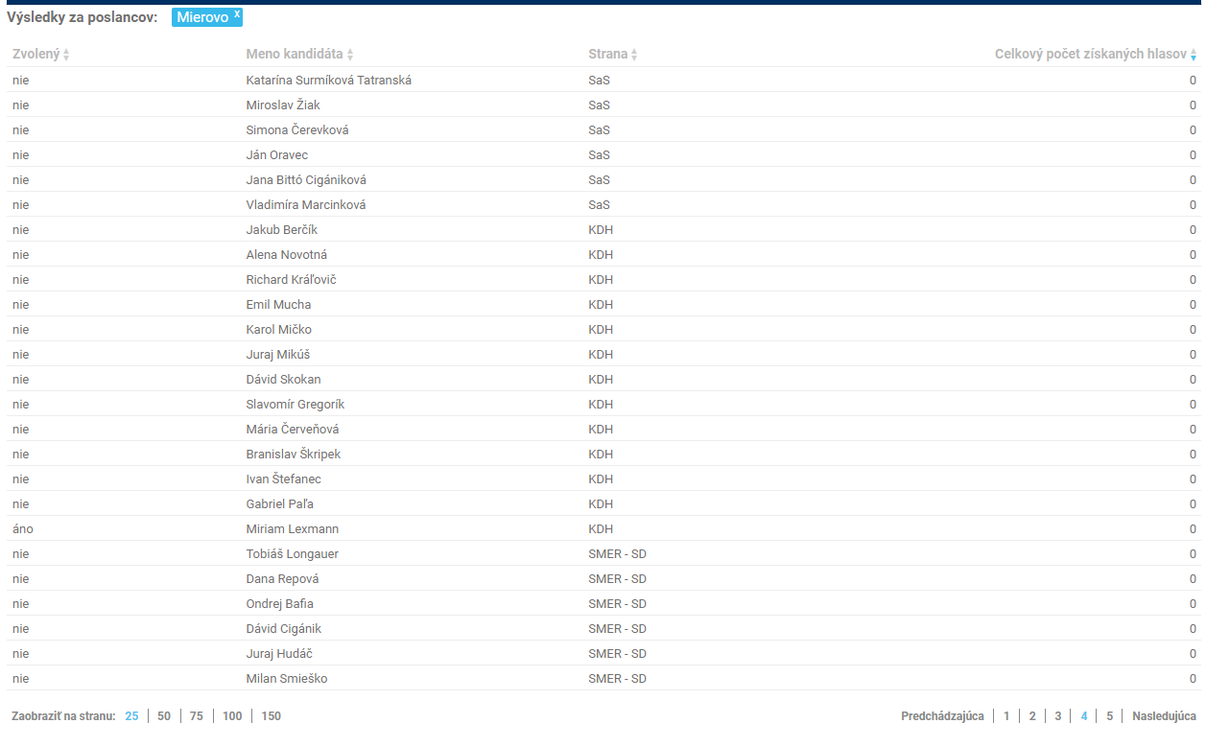The width and height of the screenshot is (1206, 747).
Task: Select candidate Karol Mičko
Action: 279,330
